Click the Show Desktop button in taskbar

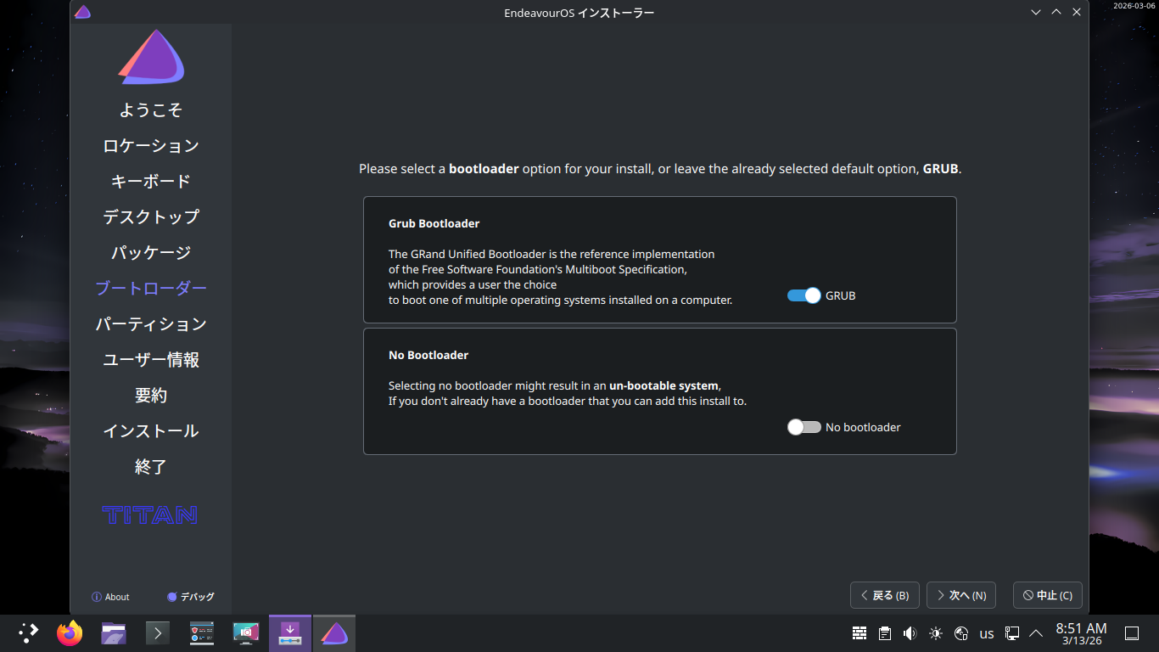click(1131, 633)
